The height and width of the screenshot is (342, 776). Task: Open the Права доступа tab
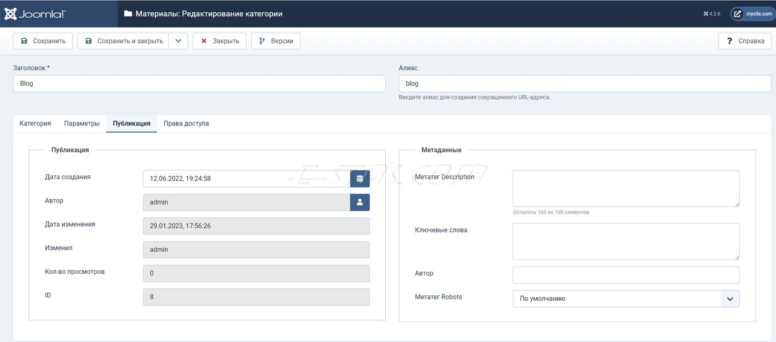pyautogui.click(x=186, y=123)
